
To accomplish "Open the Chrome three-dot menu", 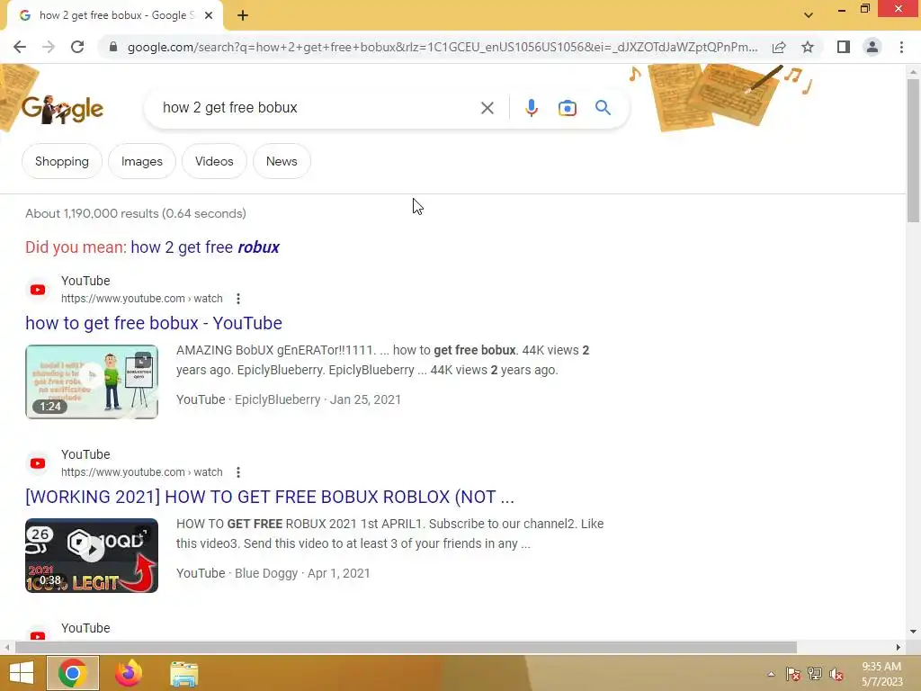I will click(901, 47).
